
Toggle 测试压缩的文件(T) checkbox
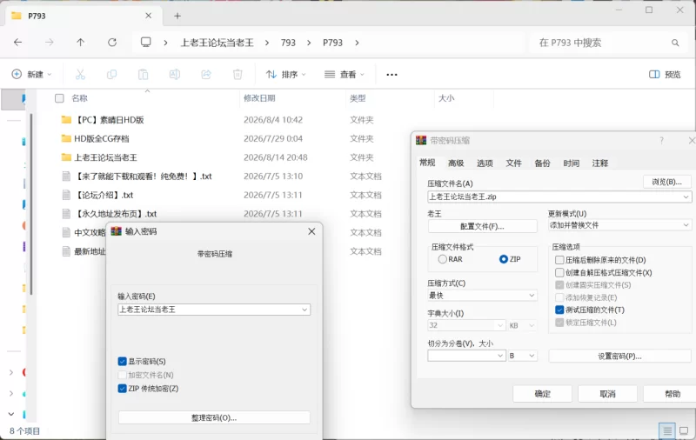tap(559, 310)
